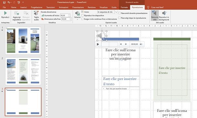Open Progettazione ribbon tab

click(x=36, y=7)
